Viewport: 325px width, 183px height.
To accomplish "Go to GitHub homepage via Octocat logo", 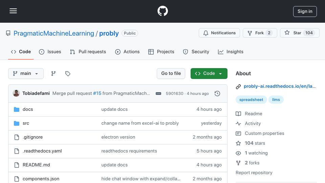I will coord(162,11).
